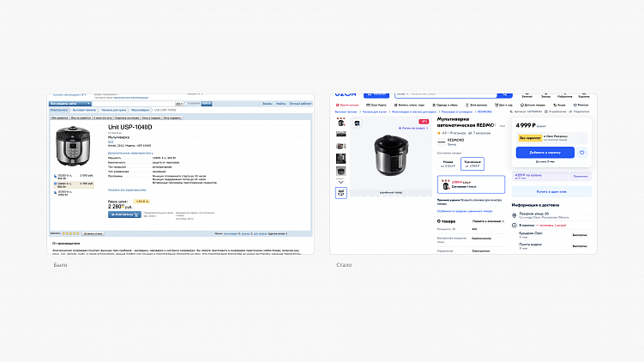
Task: Choose the "Новый" product condition option
Action: click(448, 164)
